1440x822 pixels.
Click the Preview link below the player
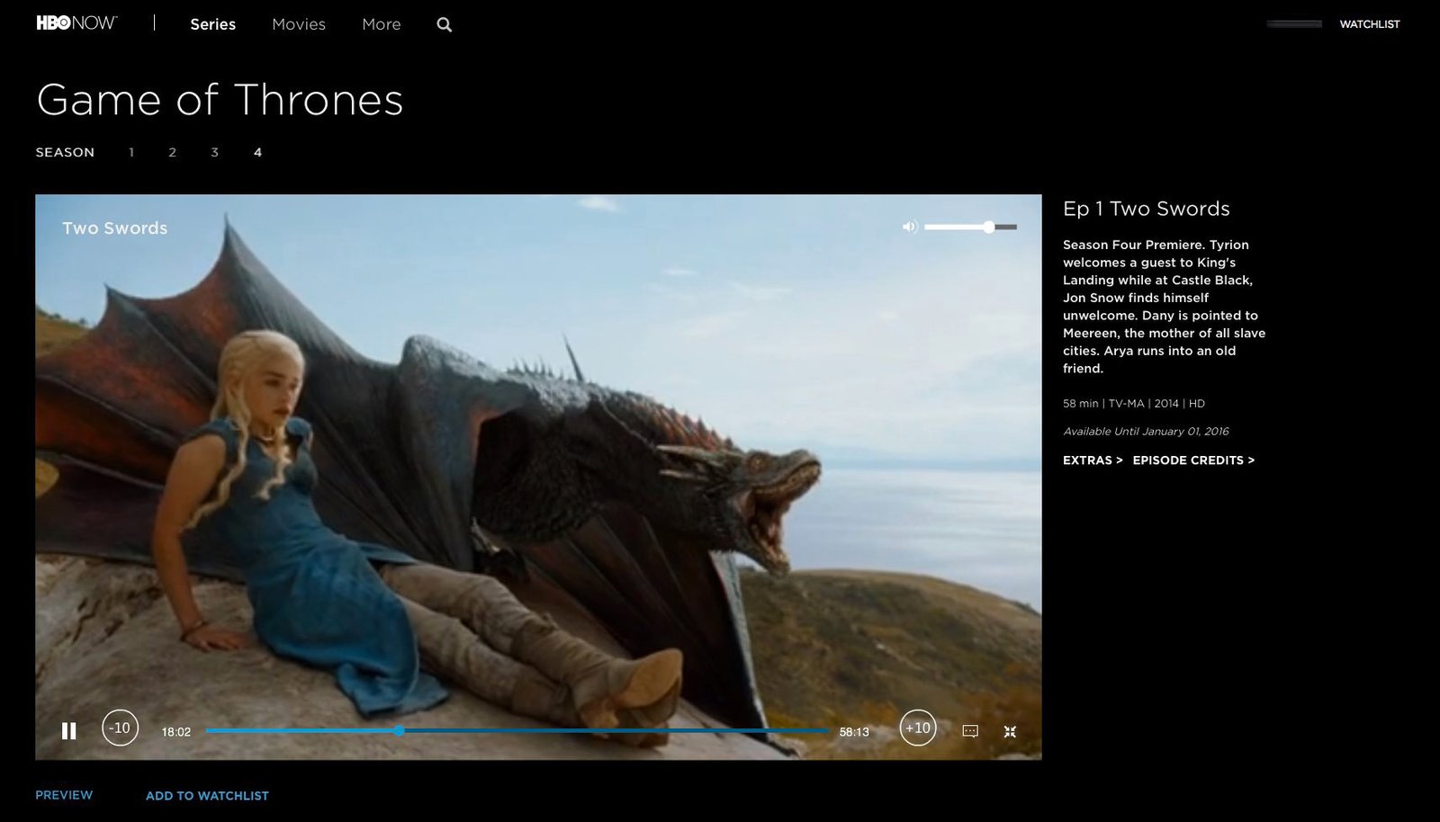coord(64,795)
